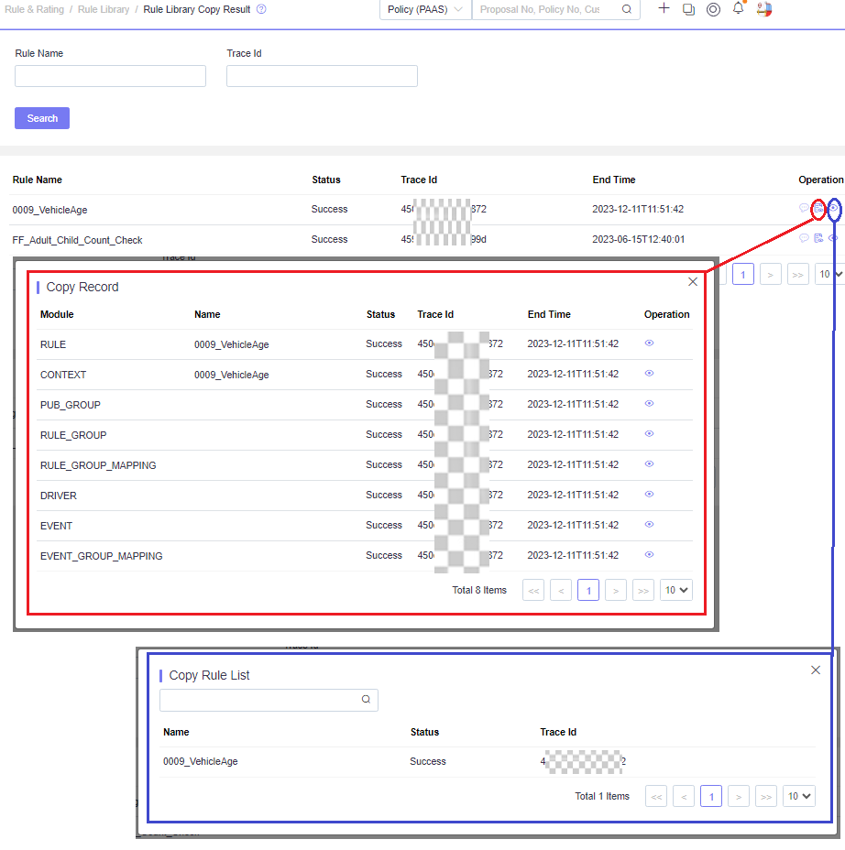Click the plus icon in the top bar
The image size is (845, 850).
point(664,8)
